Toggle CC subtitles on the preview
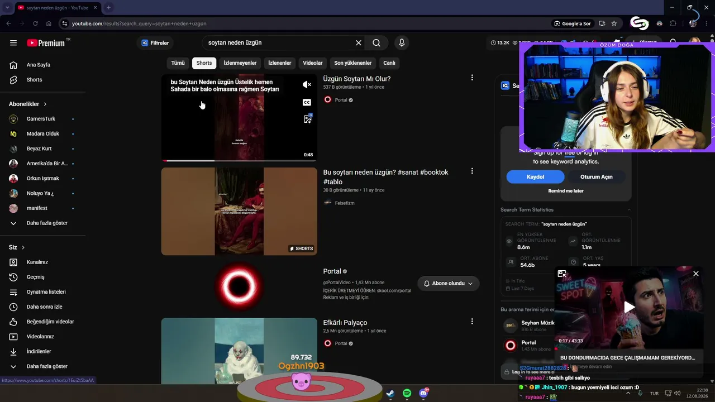Image resolution: width=715 pixels, height=402 pixels. click(307, 102)
